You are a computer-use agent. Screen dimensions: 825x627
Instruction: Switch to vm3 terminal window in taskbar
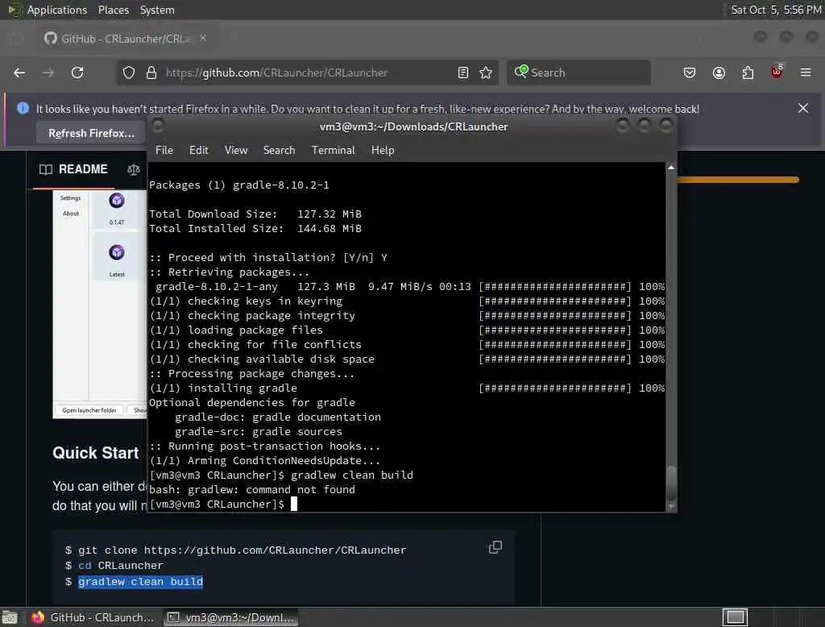click(x=231, y=617)
